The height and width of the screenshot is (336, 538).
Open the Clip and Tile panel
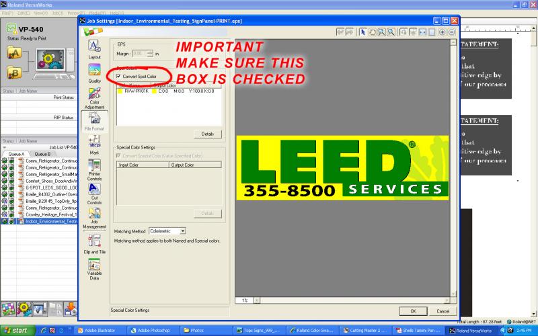[94, 244]
